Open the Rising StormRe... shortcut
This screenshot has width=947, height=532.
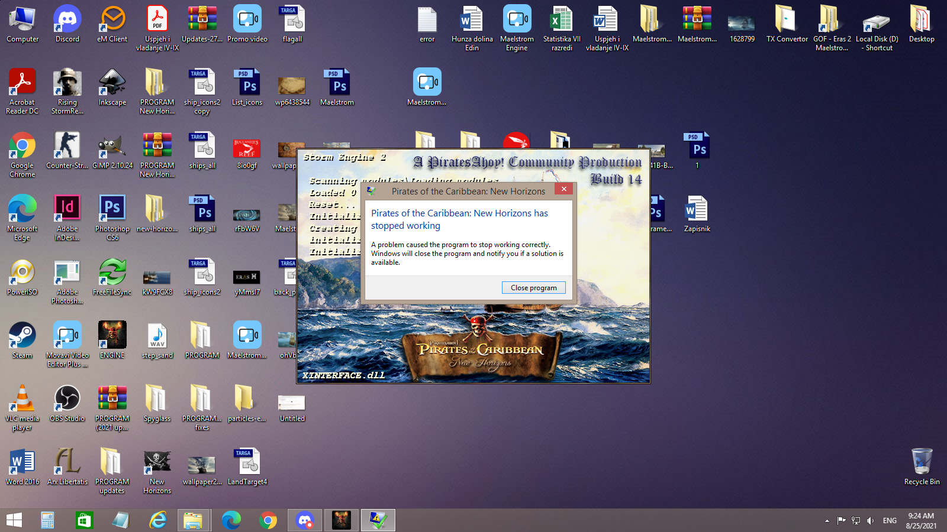coord(67,92)
